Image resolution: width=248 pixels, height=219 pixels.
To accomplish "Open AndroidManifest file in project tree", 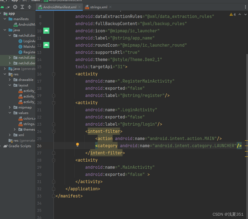I will click(25, 24).
